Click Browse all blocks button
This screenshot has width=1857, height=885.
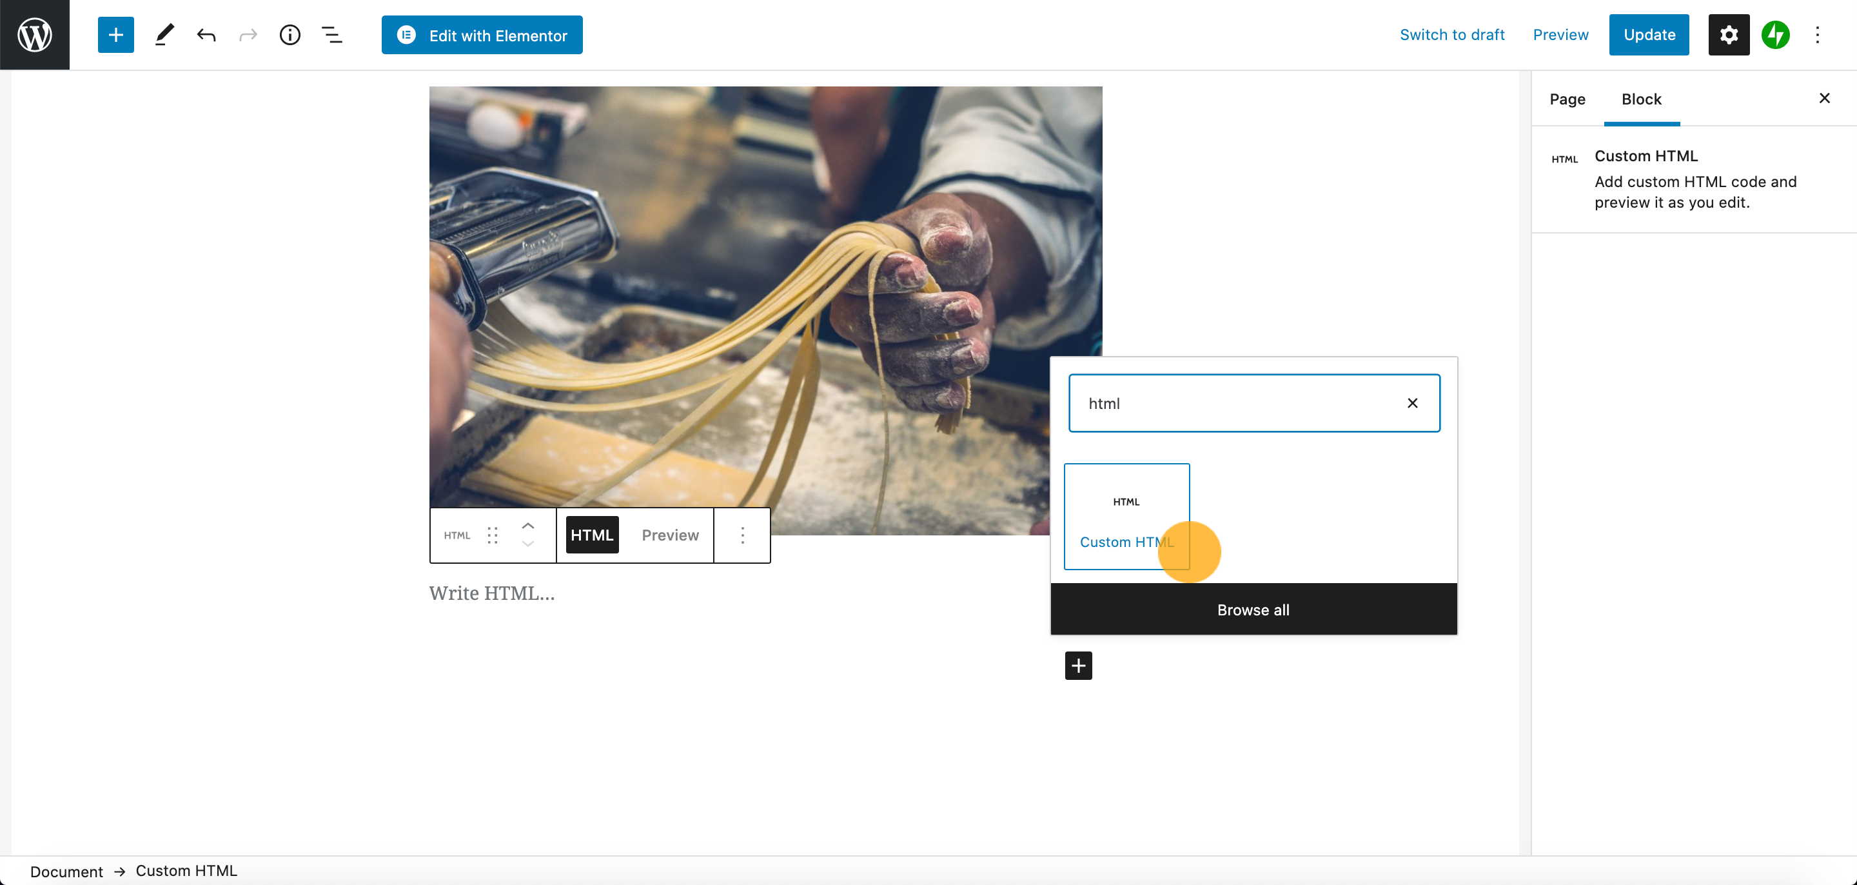point(1253,610)
